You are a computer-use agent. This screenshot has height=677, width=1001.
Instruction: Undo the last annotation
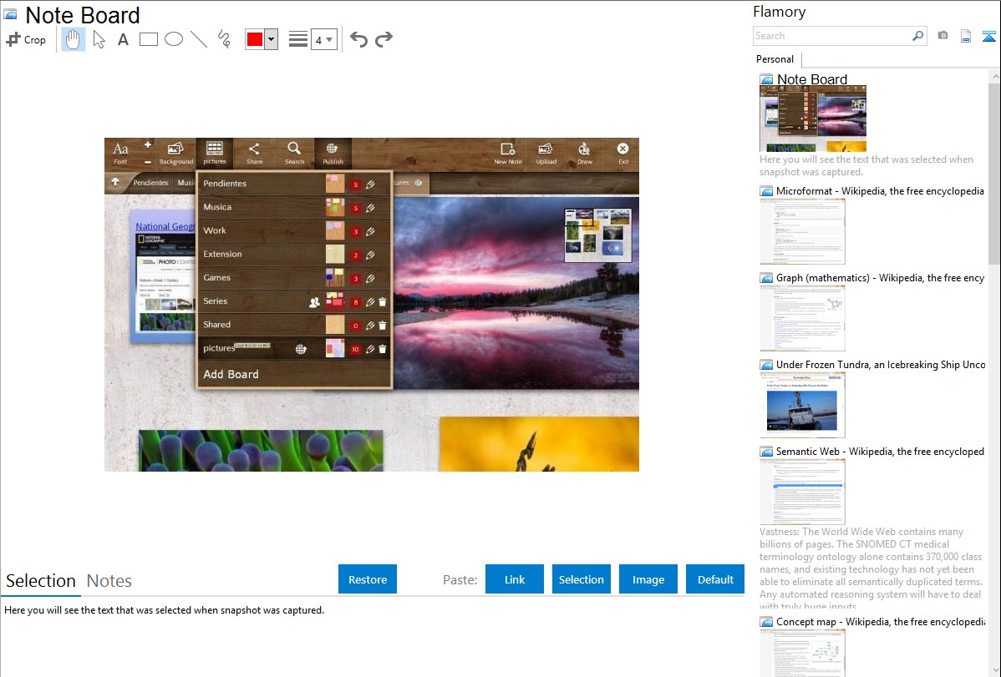click(x=358, y=39)
